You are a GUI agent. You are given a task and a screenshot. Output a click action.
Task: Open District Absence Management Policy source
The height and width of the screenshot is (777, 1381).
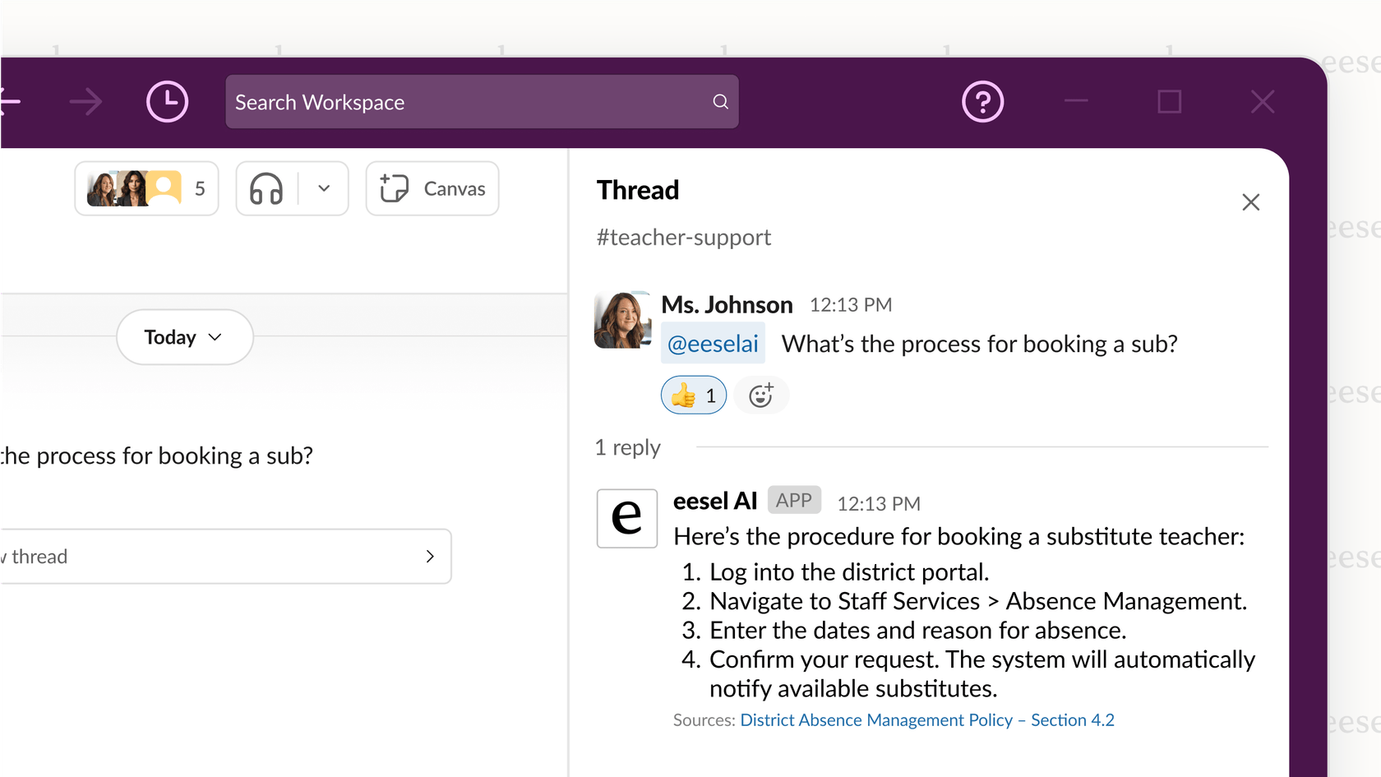coord(927,719)
